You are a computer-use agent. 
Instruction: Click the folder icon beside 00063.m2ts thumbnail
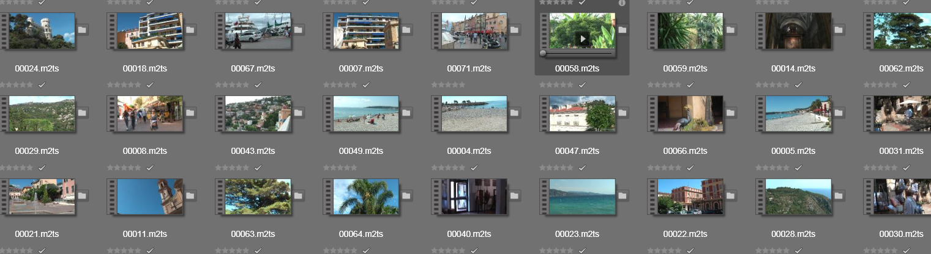(x=298, y=195)
